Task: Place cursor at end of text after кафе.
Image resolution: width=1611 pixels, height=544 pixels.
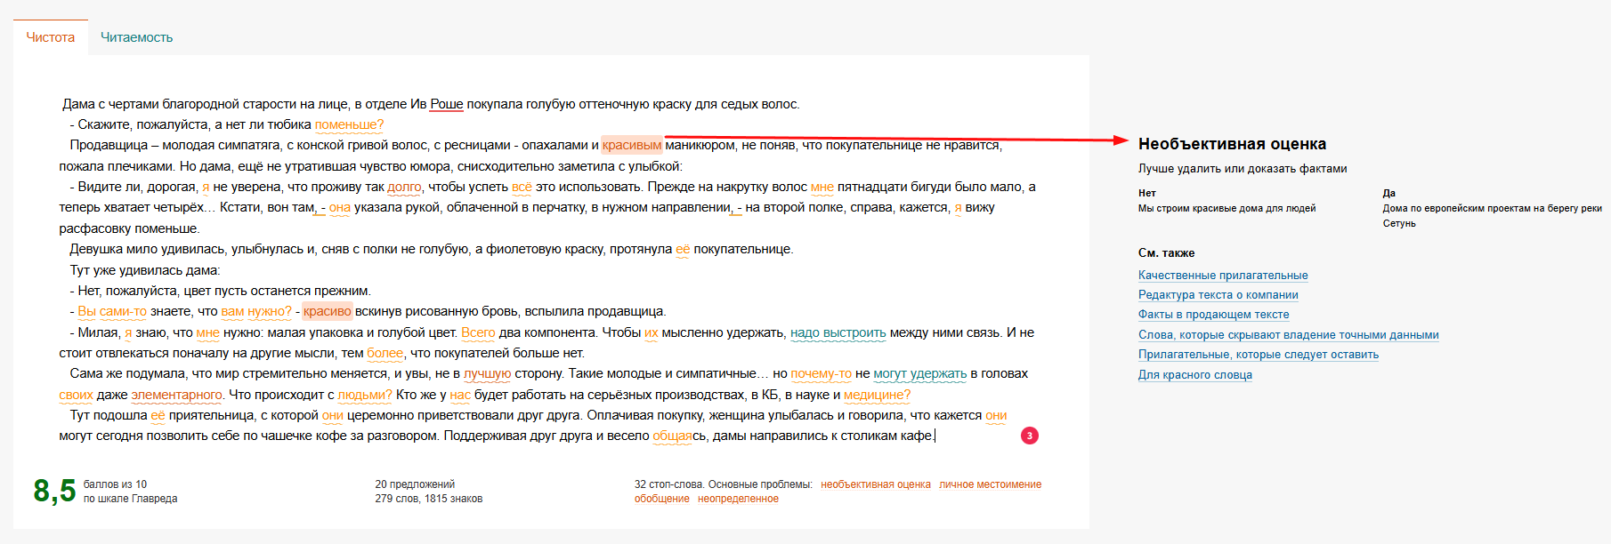Action: [x=935, y=436]
